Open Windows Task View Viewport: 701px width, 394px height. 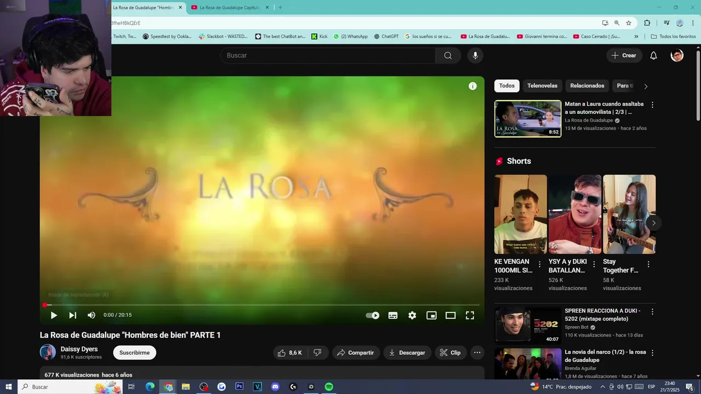coord(131,387)
